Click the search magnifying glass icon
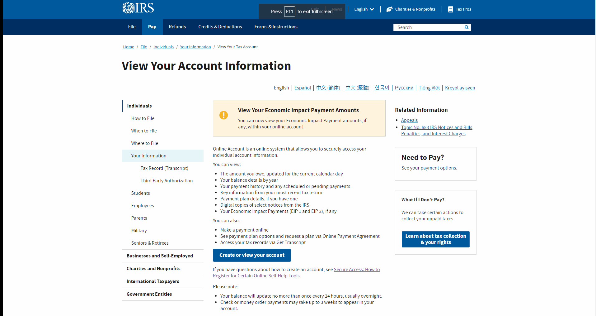 pos(466,27)
